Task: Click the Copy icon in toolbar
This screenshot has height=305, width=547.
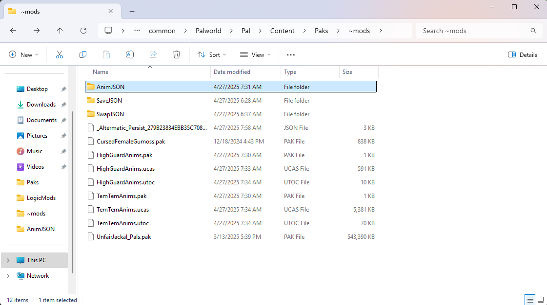Action: pos(82,54)
